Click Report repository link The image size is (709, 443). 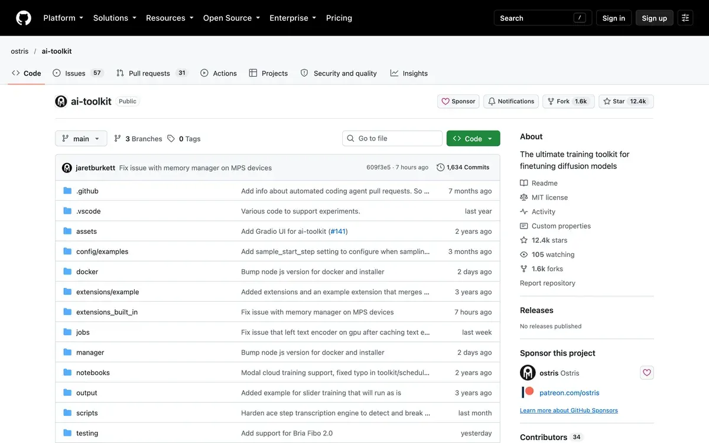click(x=548, y=283)
